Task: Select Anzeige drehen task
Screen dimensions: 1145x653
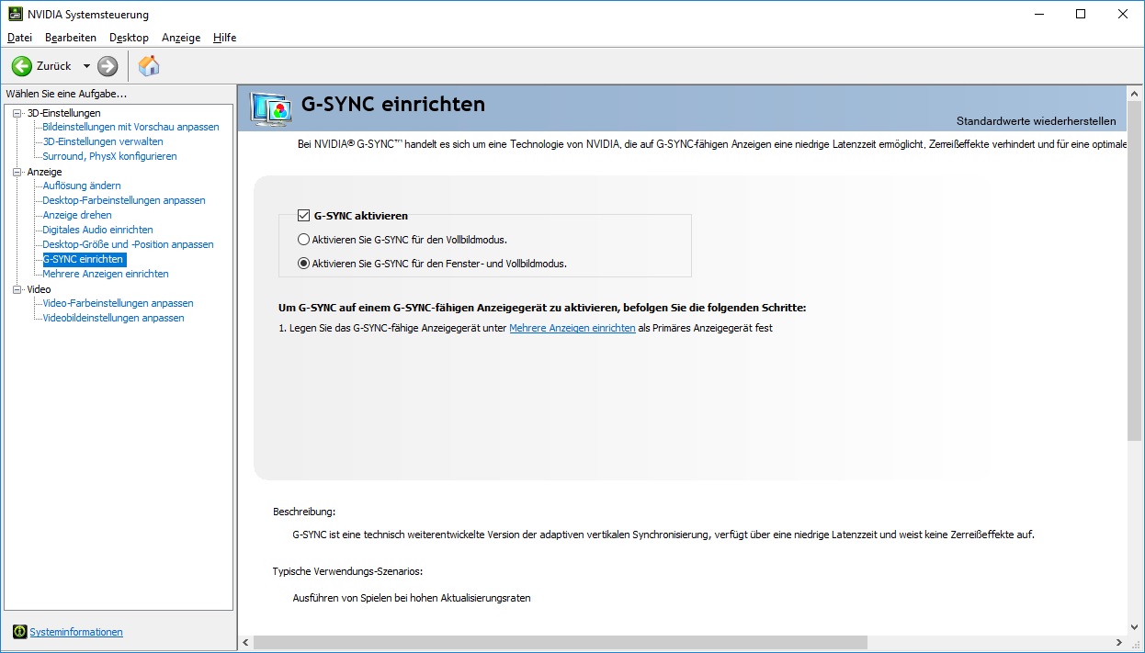Action: (77, 215)
